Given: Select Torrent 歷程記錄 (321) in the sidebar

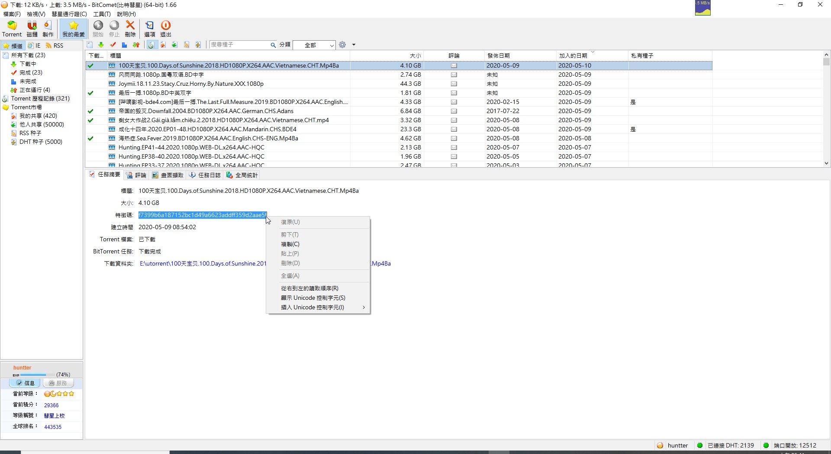Looking at the screenshot, I should 40,98.
